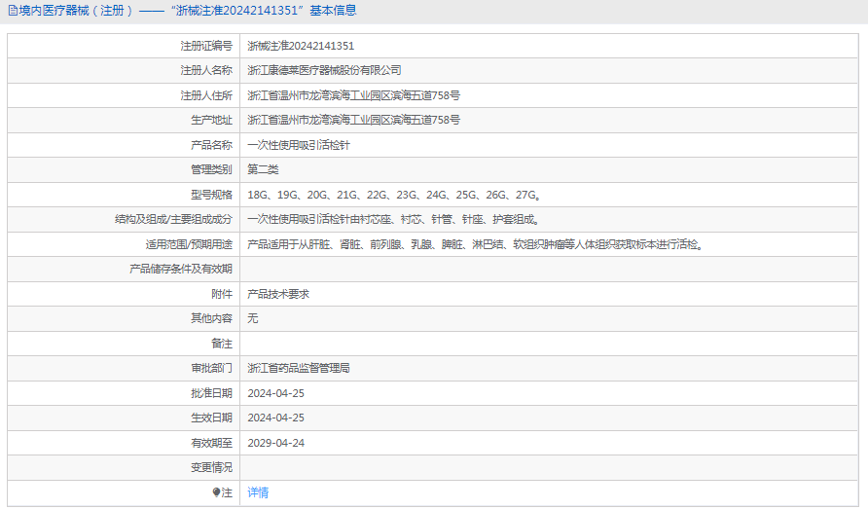This screenshot has height=509, width=868.
Task: Click the 管理类别 label
Action: click(211, 169)
